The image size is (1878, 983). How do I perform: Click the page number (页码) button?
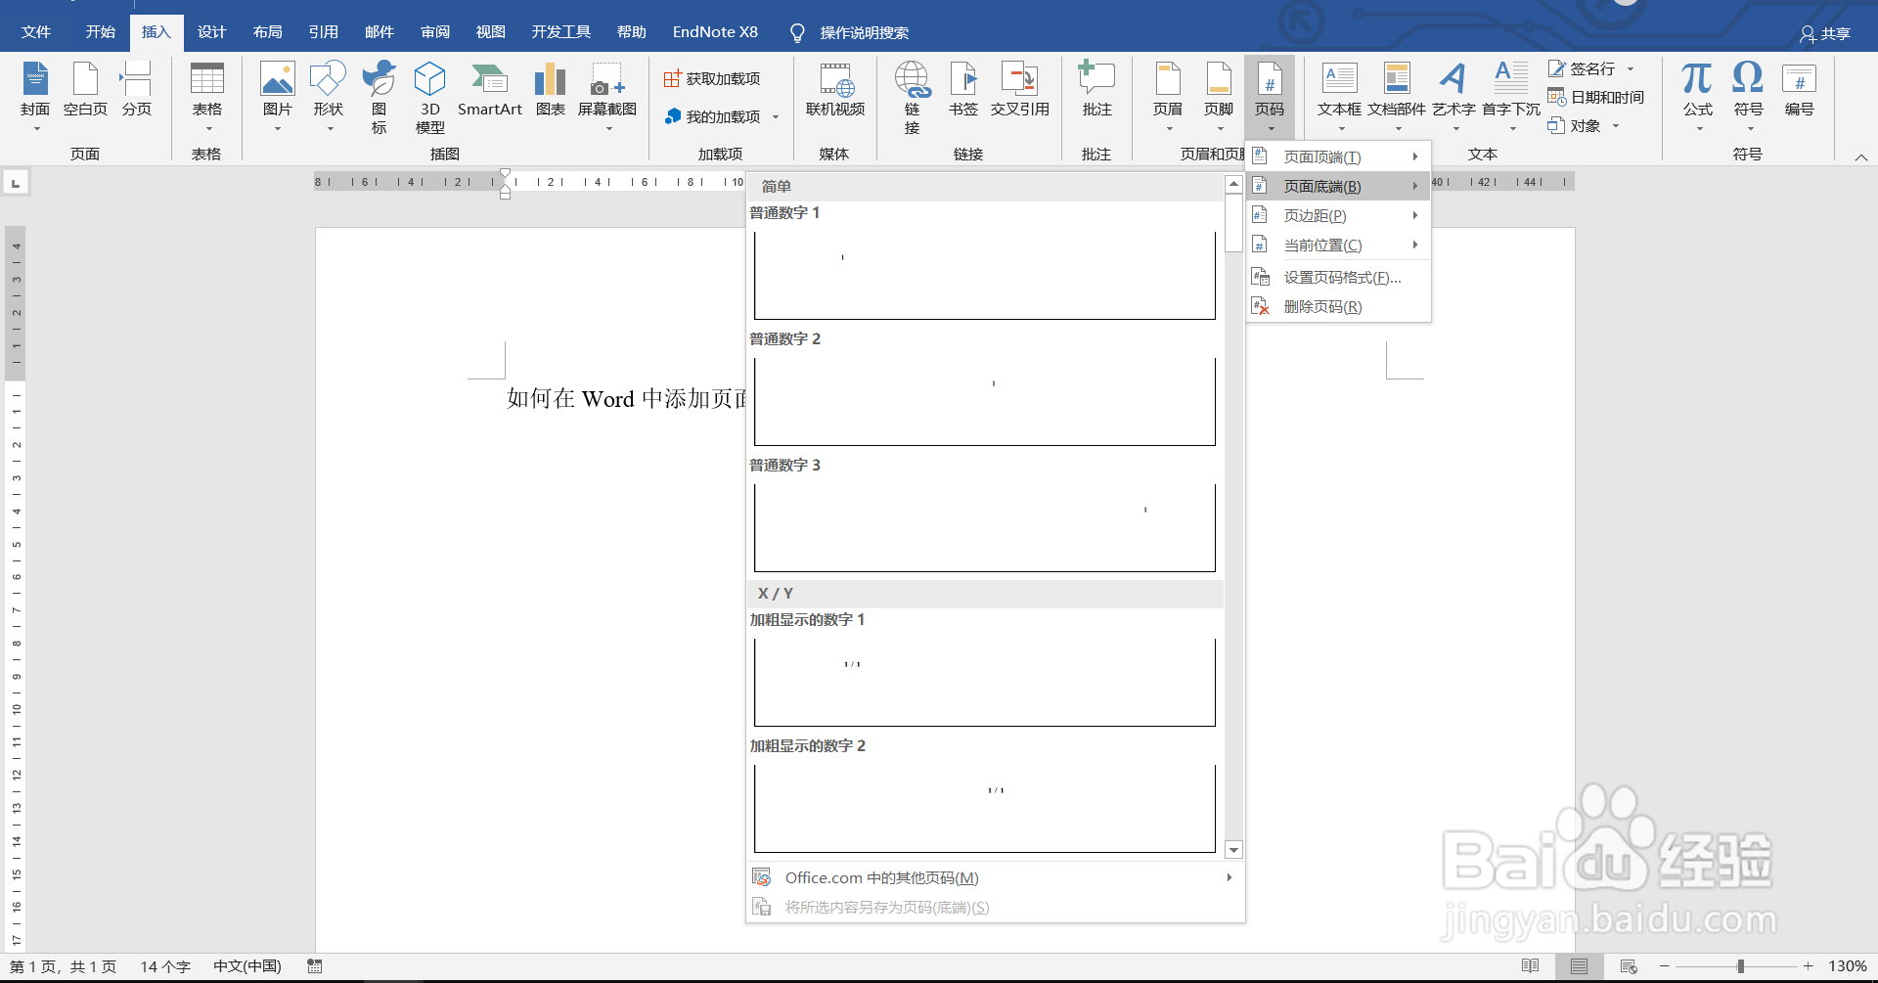1270,96
